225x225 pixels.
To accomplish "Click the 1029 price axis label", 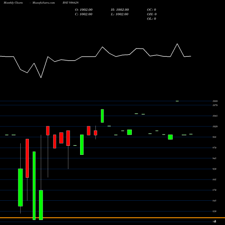I will pos(215,126).
